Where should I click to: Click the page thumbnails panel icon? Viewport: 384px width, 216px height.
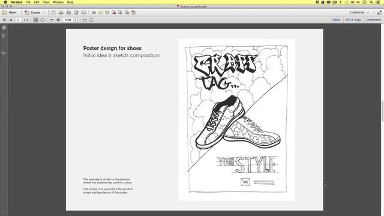[4, 28]
